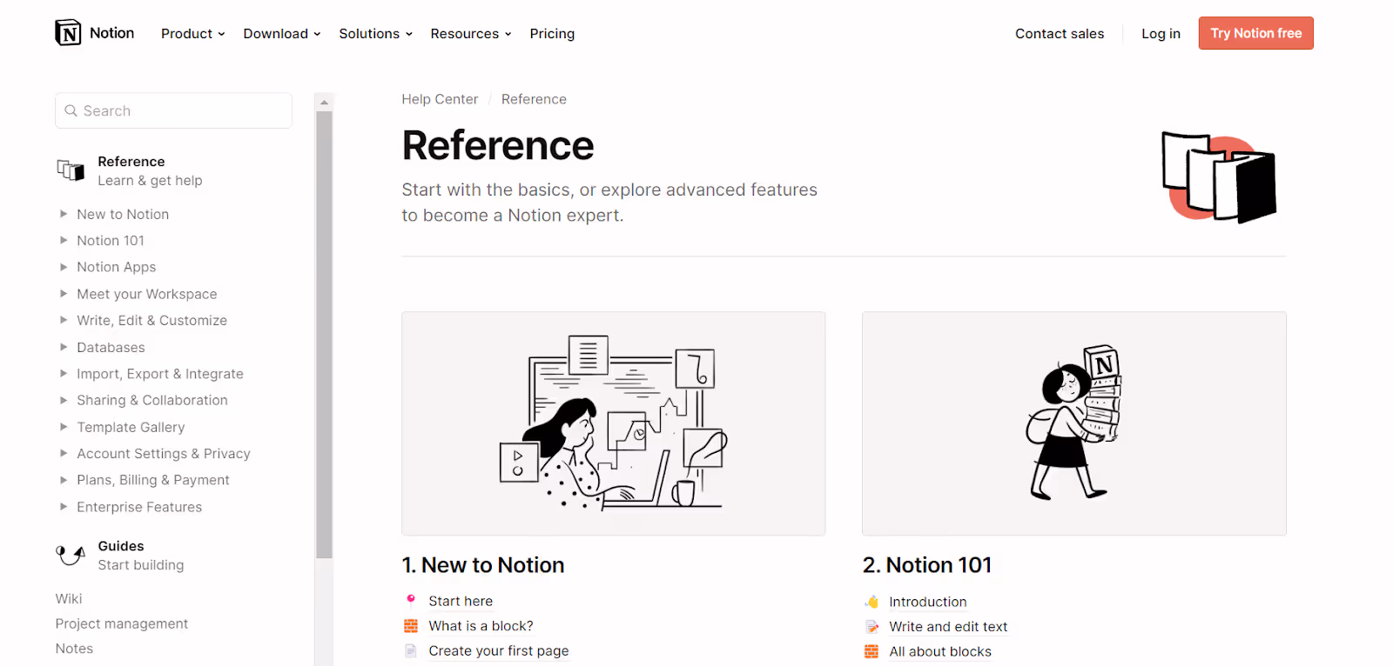Click the sidebar scrollbar thumb
The image size is (1393, 666).
point(324,335)
